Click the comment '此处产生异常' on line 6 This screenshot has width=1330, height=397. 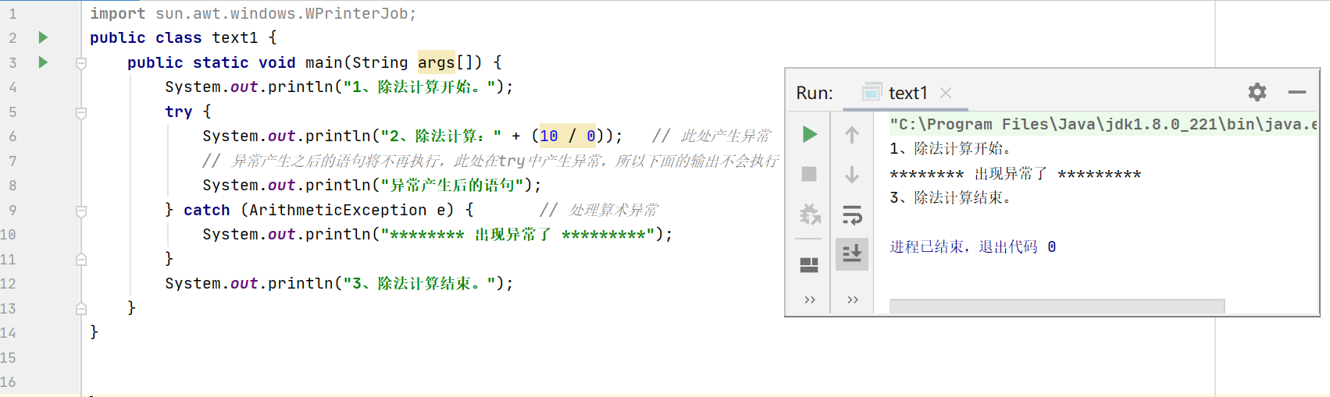tap(726, 136)
